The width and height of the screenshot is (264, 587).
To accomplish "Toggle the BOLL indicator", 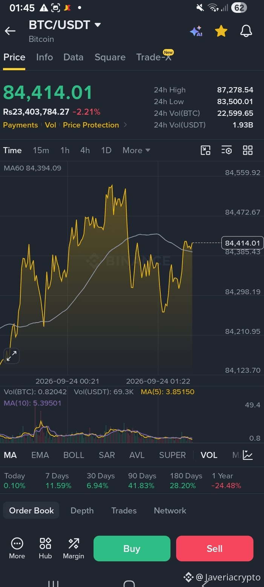I will coord(74,455).
